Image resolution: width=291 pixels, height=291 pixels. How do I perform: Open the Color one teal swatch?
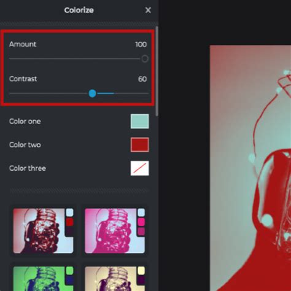tap(140, 122)
